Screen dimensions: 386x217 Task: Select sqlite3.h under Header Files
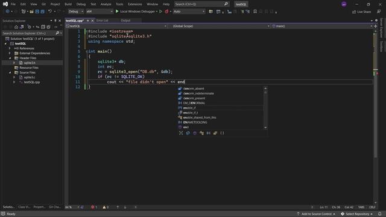[30, 63]
